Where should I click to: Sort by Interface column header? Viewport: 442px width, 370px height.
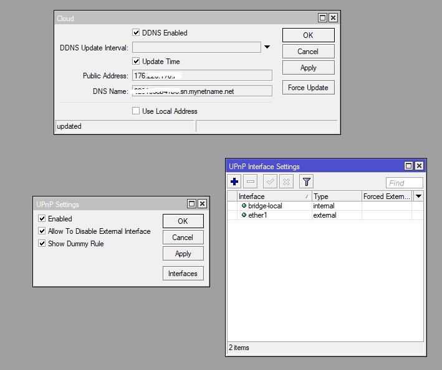tap(274, 197)
